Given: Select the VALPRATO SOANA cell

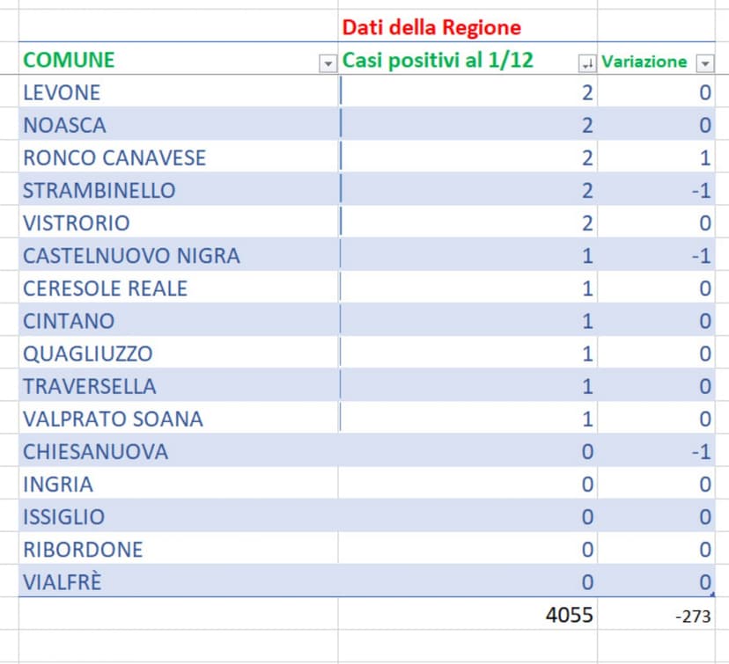Looking at the screenshot, I should 113,419.
